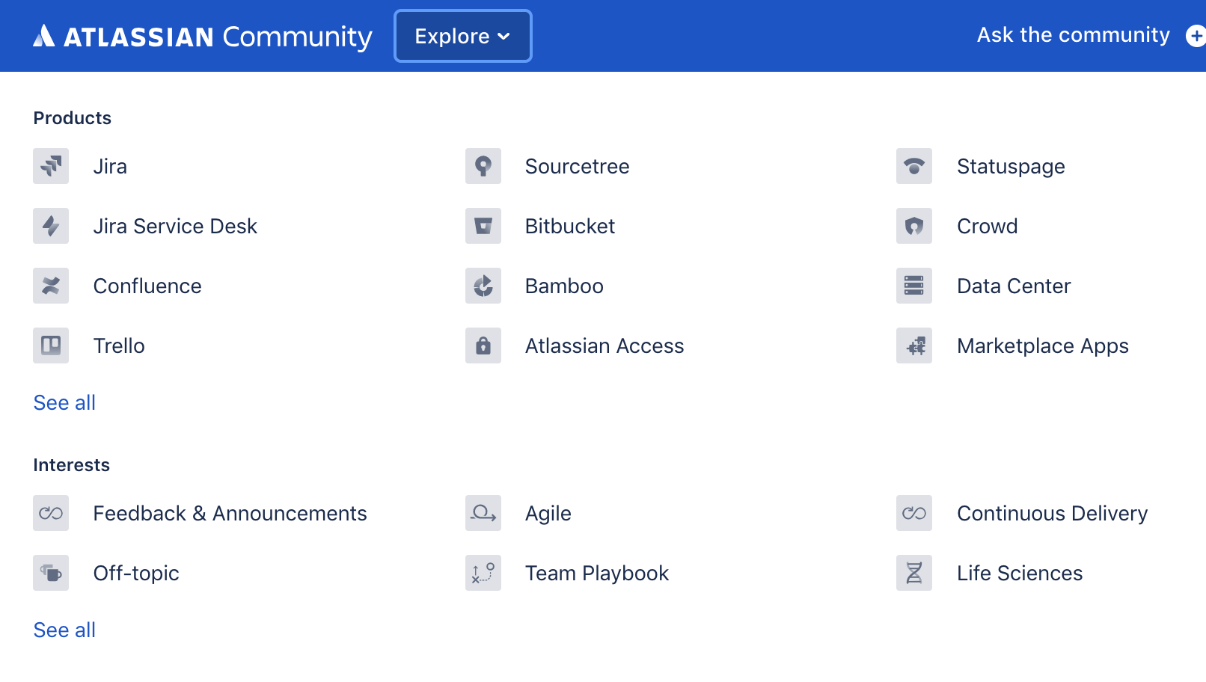The image size is (1206, 682).
Task: Click the Agile loop icon
Action: coord(483,513)
